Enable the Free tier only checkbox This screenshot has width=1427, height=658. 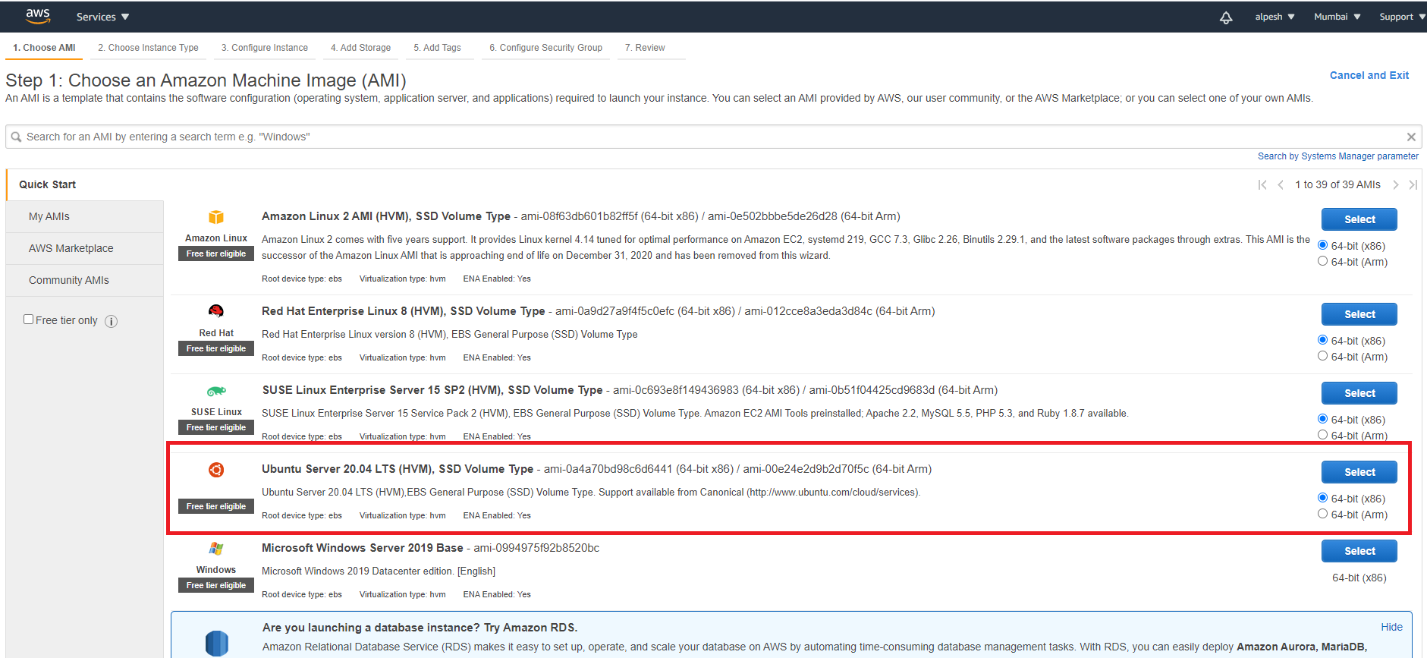pos(28,320)
